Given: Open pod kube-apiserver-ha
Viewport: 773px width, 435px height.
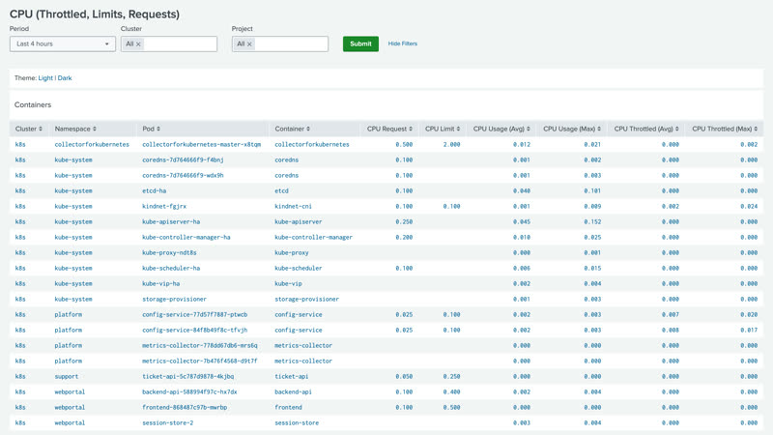Looking at the screenshot, I should [171, 222].
